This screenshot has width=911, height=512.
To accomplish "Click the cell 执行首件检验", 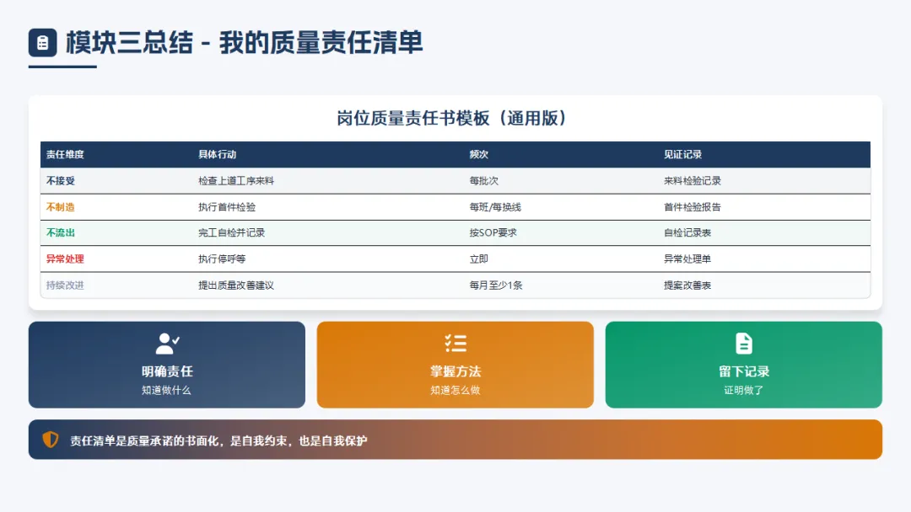I will (x=227, y=207).
